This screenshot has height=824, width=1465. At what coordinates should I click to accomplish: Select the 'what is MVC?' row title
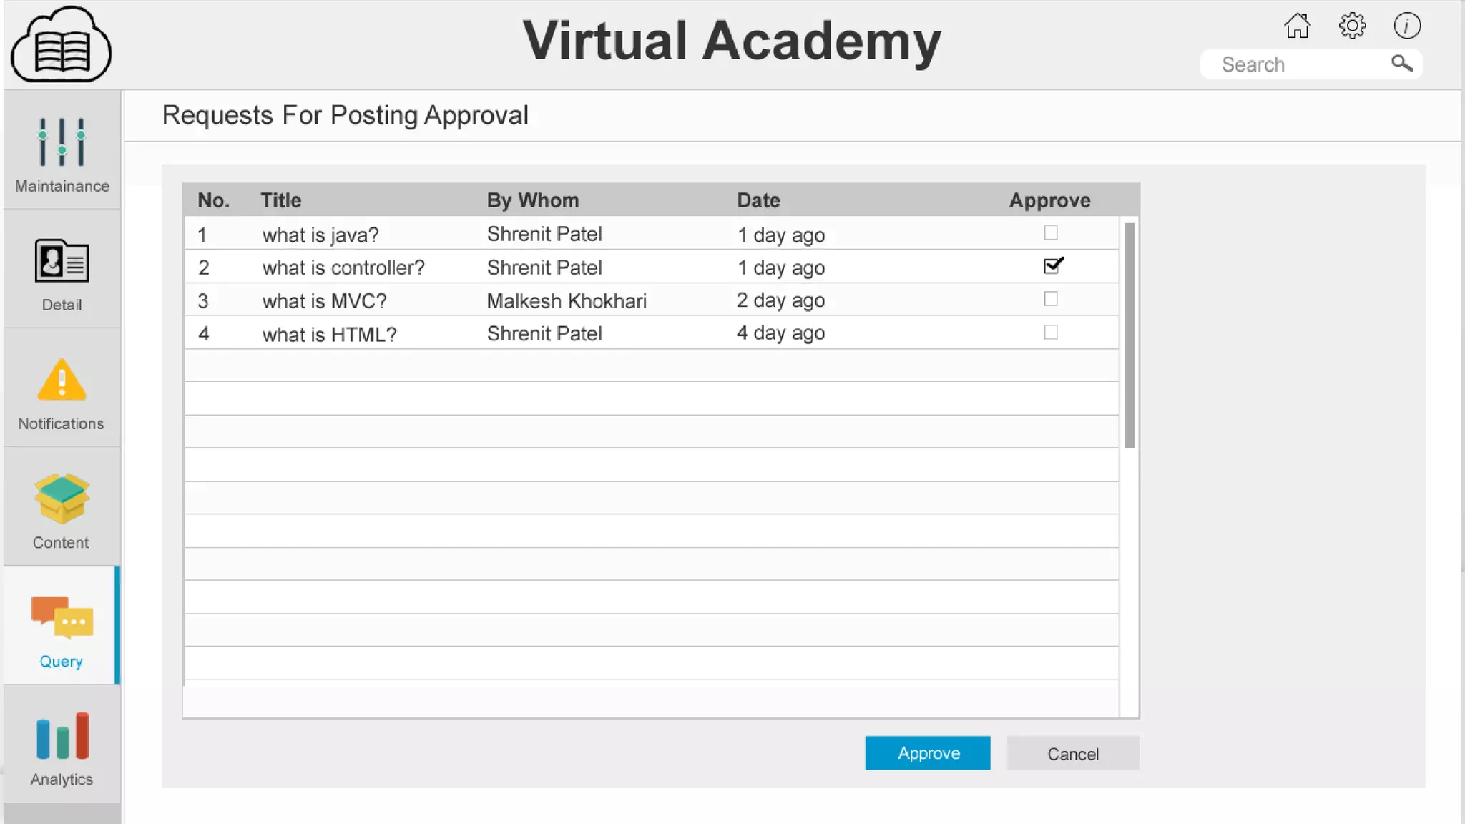[x=324, y=301]
